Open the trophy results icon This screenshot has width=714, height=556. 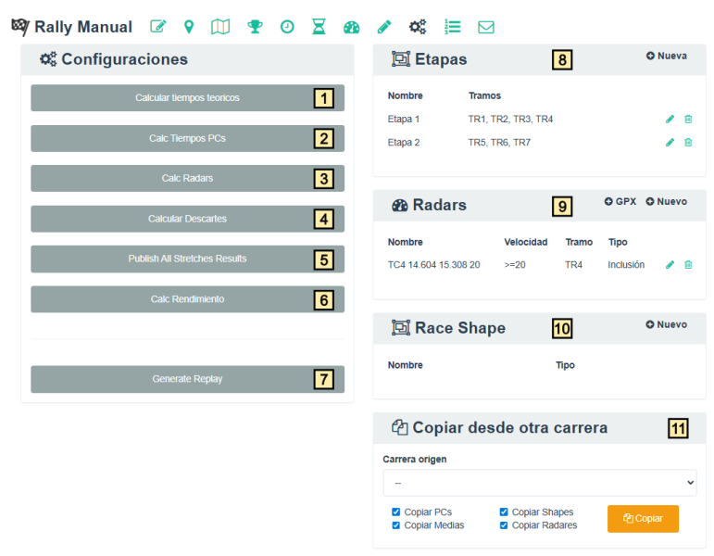(x=255, y=27)
